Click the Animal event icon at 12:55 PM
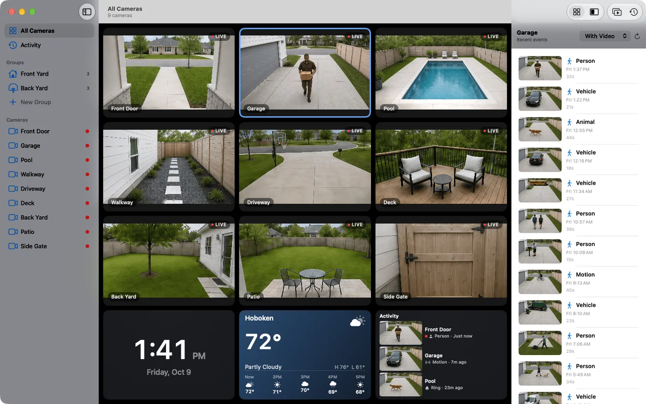This screenshot has width=646, height=404. (569, 122)
